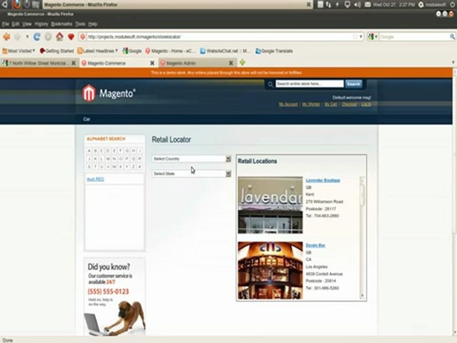Open the Lavender Boutique store link
457x343 pixels.
323,180
